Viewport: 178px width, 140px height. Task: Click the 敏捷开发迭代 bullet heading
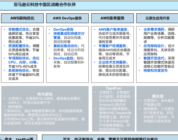click(155, 58)
